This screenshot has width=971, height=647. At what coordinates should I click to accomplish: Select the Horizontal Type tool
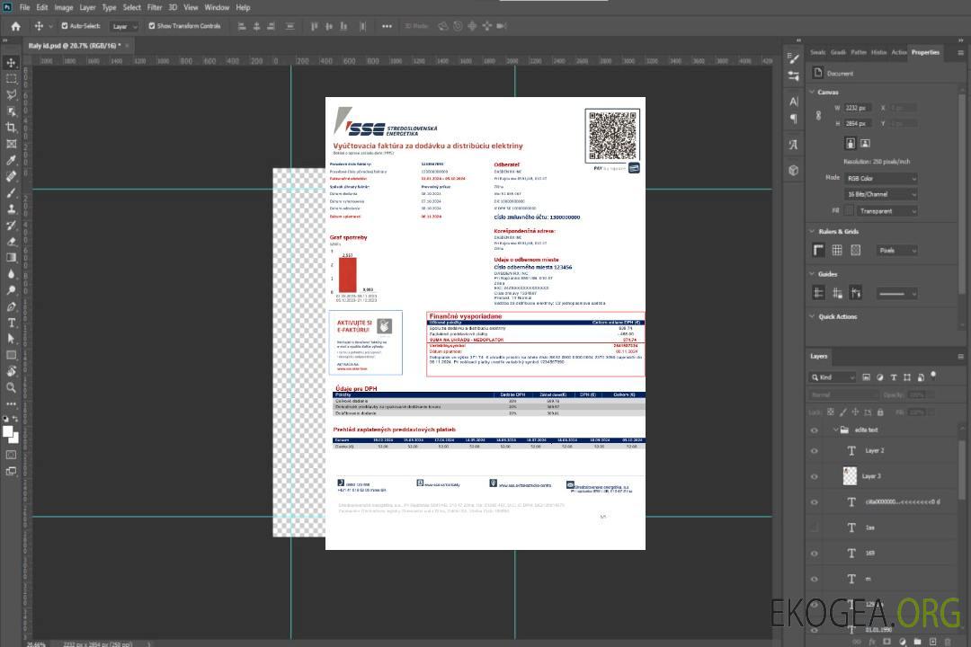coord(11,323)
